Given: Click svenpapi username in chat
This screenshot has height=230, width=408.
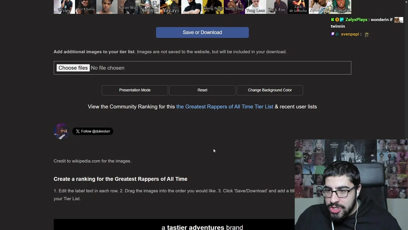Looking at the screenshot, I should (350, 34).
